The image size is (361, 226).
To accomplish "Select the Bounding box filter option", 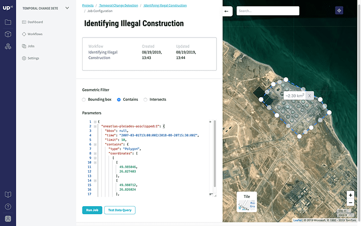I will 84,99.
